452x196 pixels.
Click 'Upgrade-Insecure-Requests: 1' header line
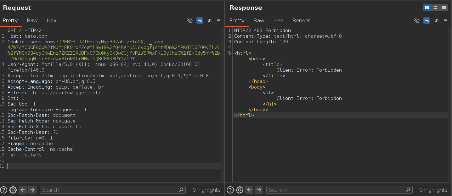click(x=47, y=110)
